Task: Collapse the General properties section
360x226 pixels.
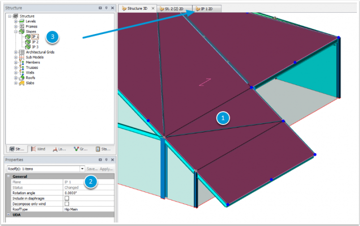Action: point(8,176)
